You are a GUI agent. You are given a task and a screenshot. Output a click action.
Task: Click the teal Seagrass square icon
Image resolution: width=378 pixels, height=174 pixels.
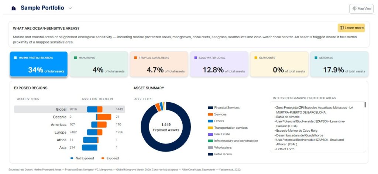click(x=316, y=58)
